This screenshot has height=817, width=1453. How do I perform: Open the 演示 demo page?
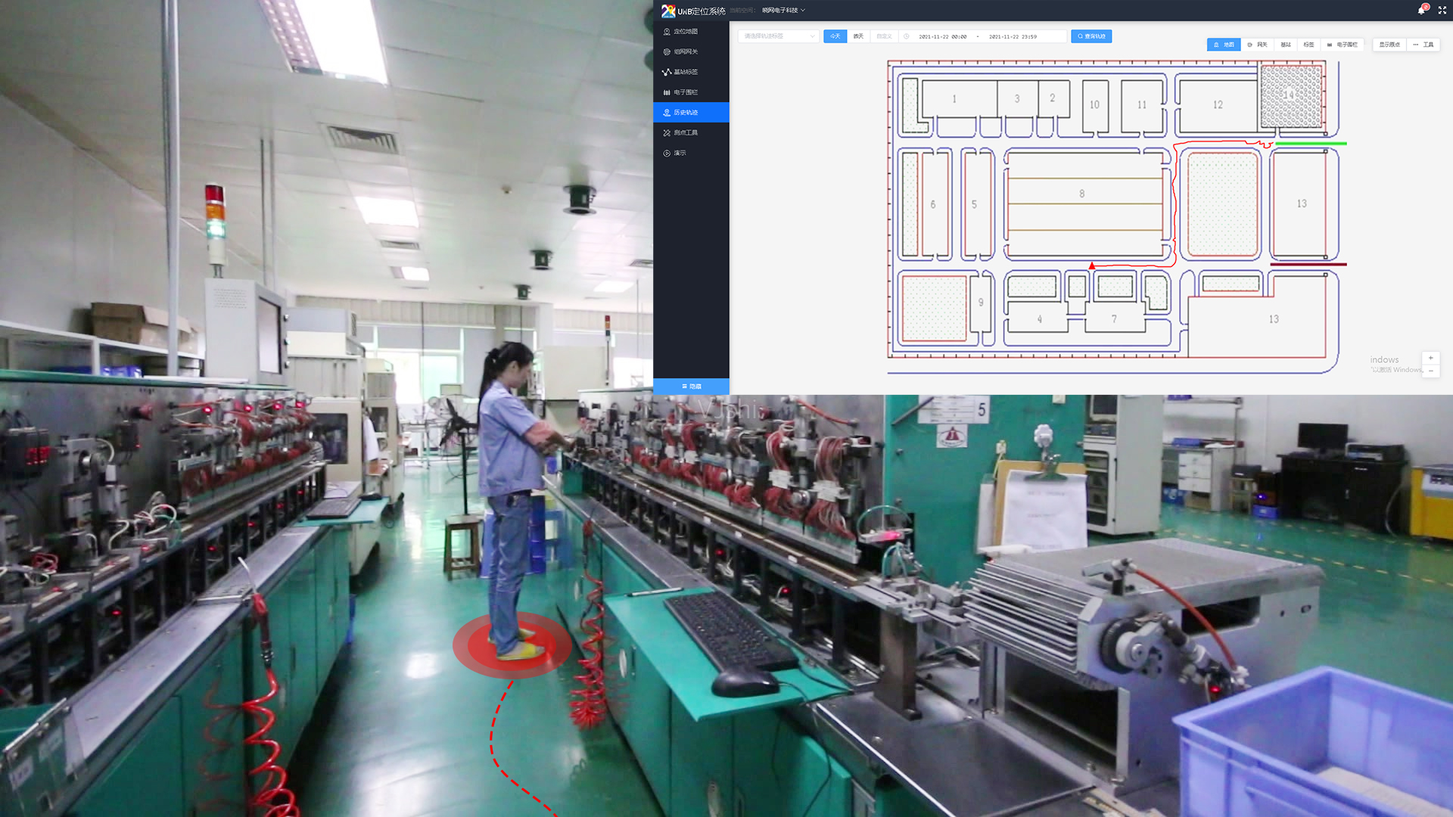tap(680, 154)
